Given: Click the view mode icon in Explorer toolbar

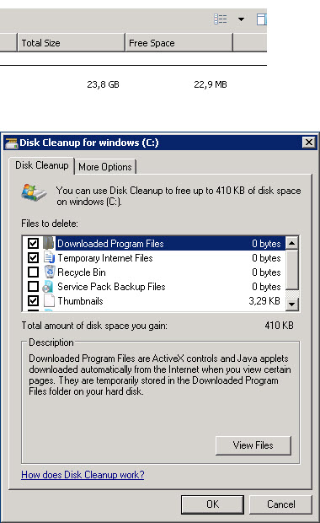Looking at the screenshot, I should [x=220, y=19].
